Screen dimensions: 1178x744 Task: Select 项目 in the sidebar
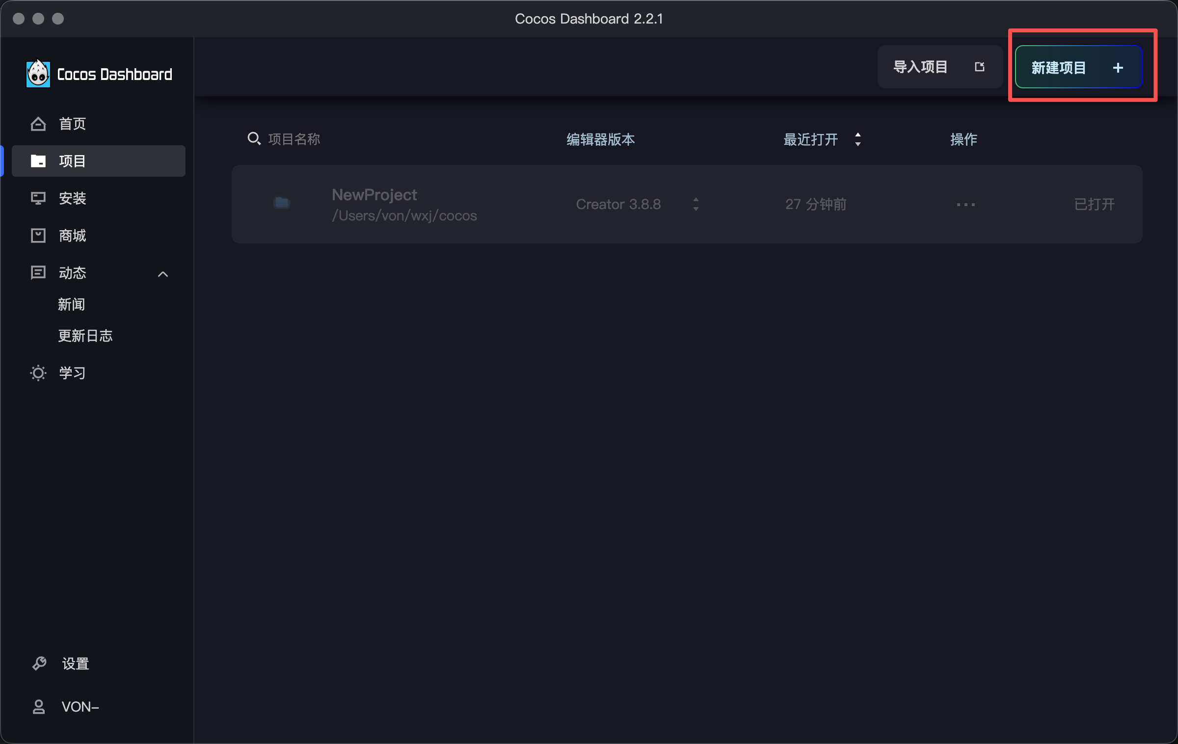point(99,161)
